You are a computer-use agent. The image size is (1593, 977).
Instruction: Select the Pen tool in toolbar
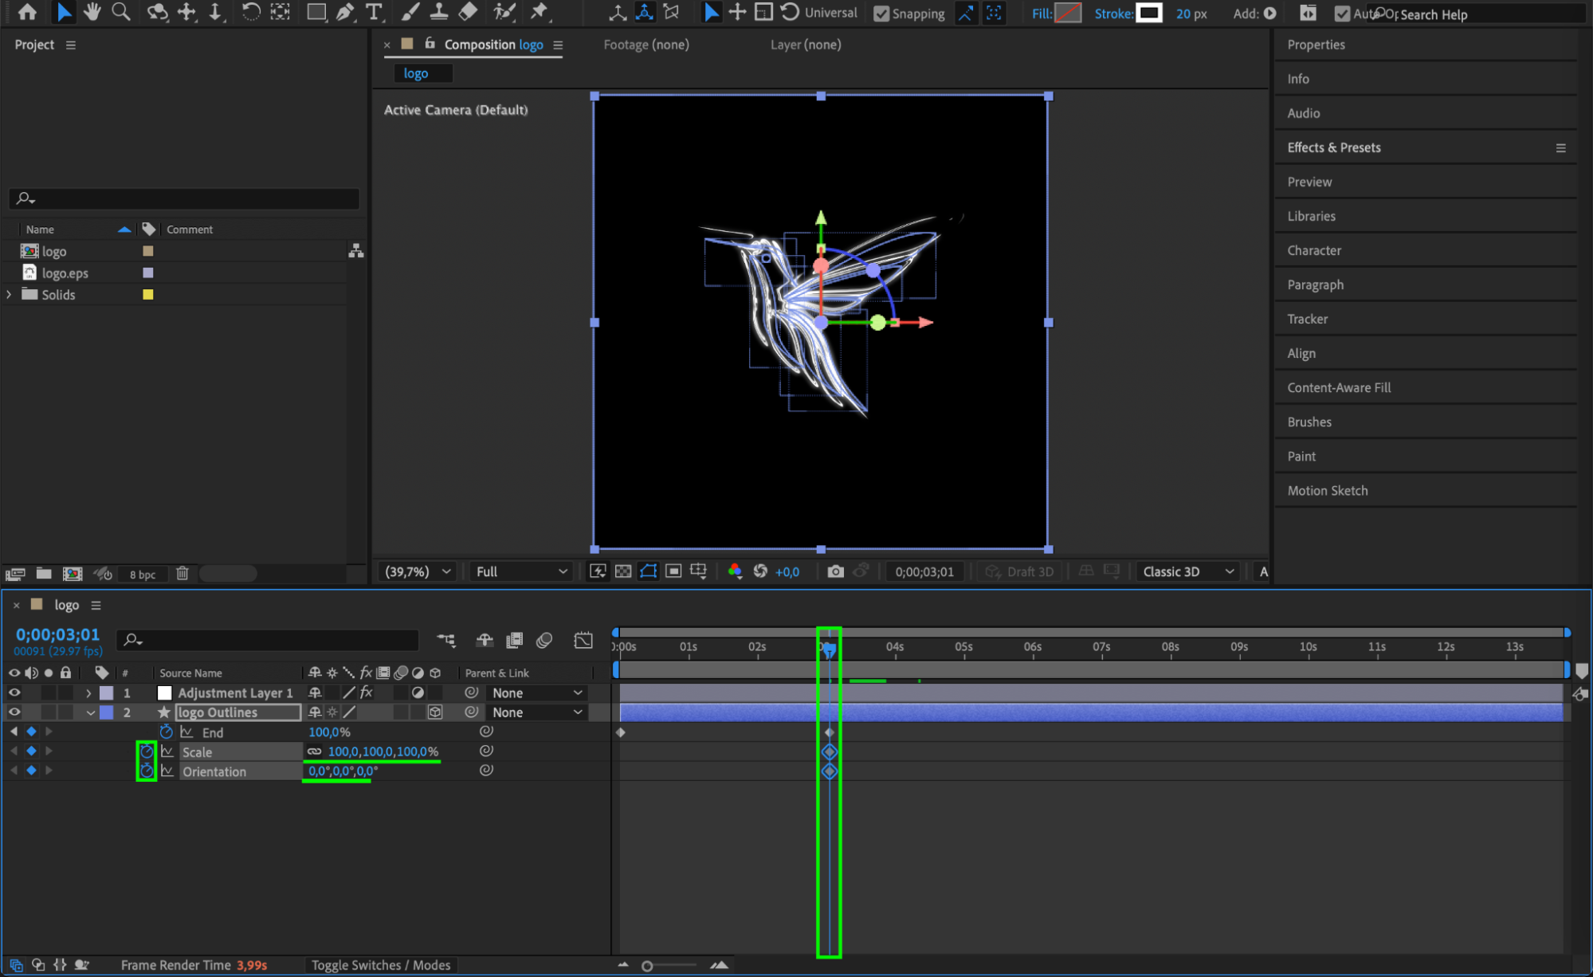pyautogui.click(x=345, y=12)
